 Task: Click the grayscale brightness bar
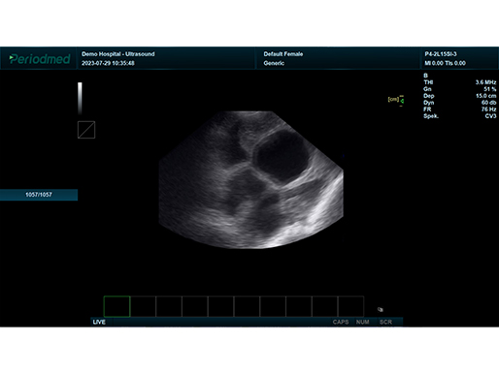click(80, 98)
